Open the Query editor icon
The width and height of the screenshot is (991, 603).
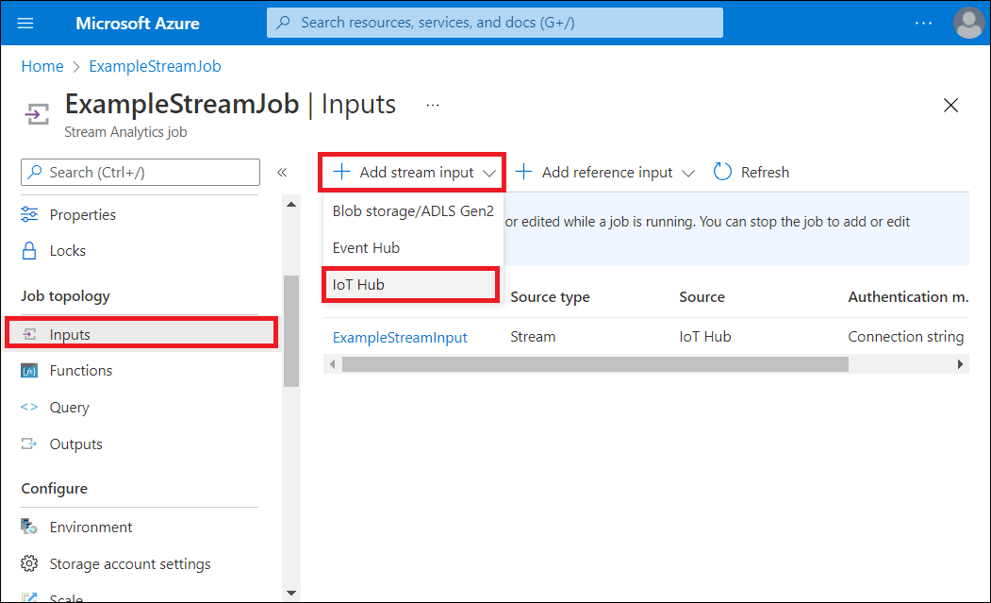coord(31,407)
